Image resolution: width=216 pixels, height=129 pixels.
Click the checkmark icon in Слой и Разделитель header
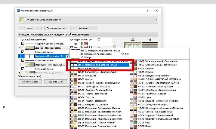[x=23, y=40]
